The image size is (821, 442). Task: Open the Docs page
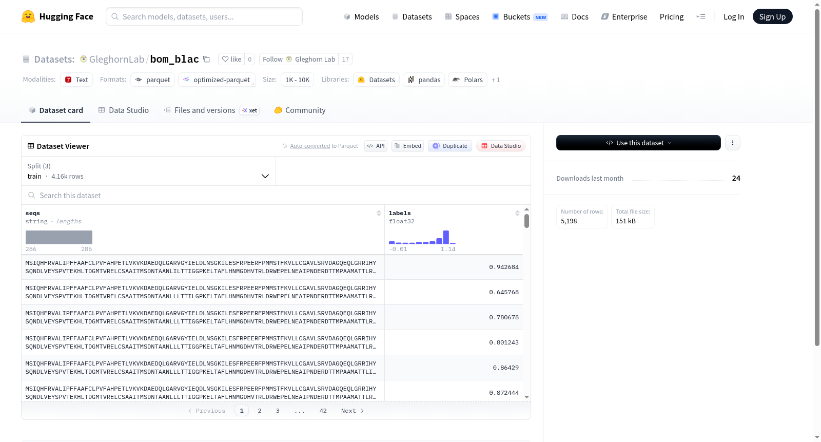pyautogui.click(x=575, y=17)
